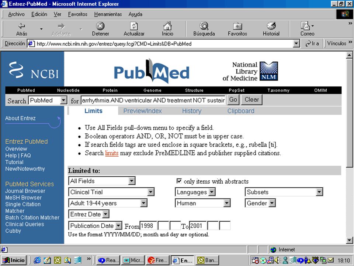Open the Journal Browser link

point(25,191)
